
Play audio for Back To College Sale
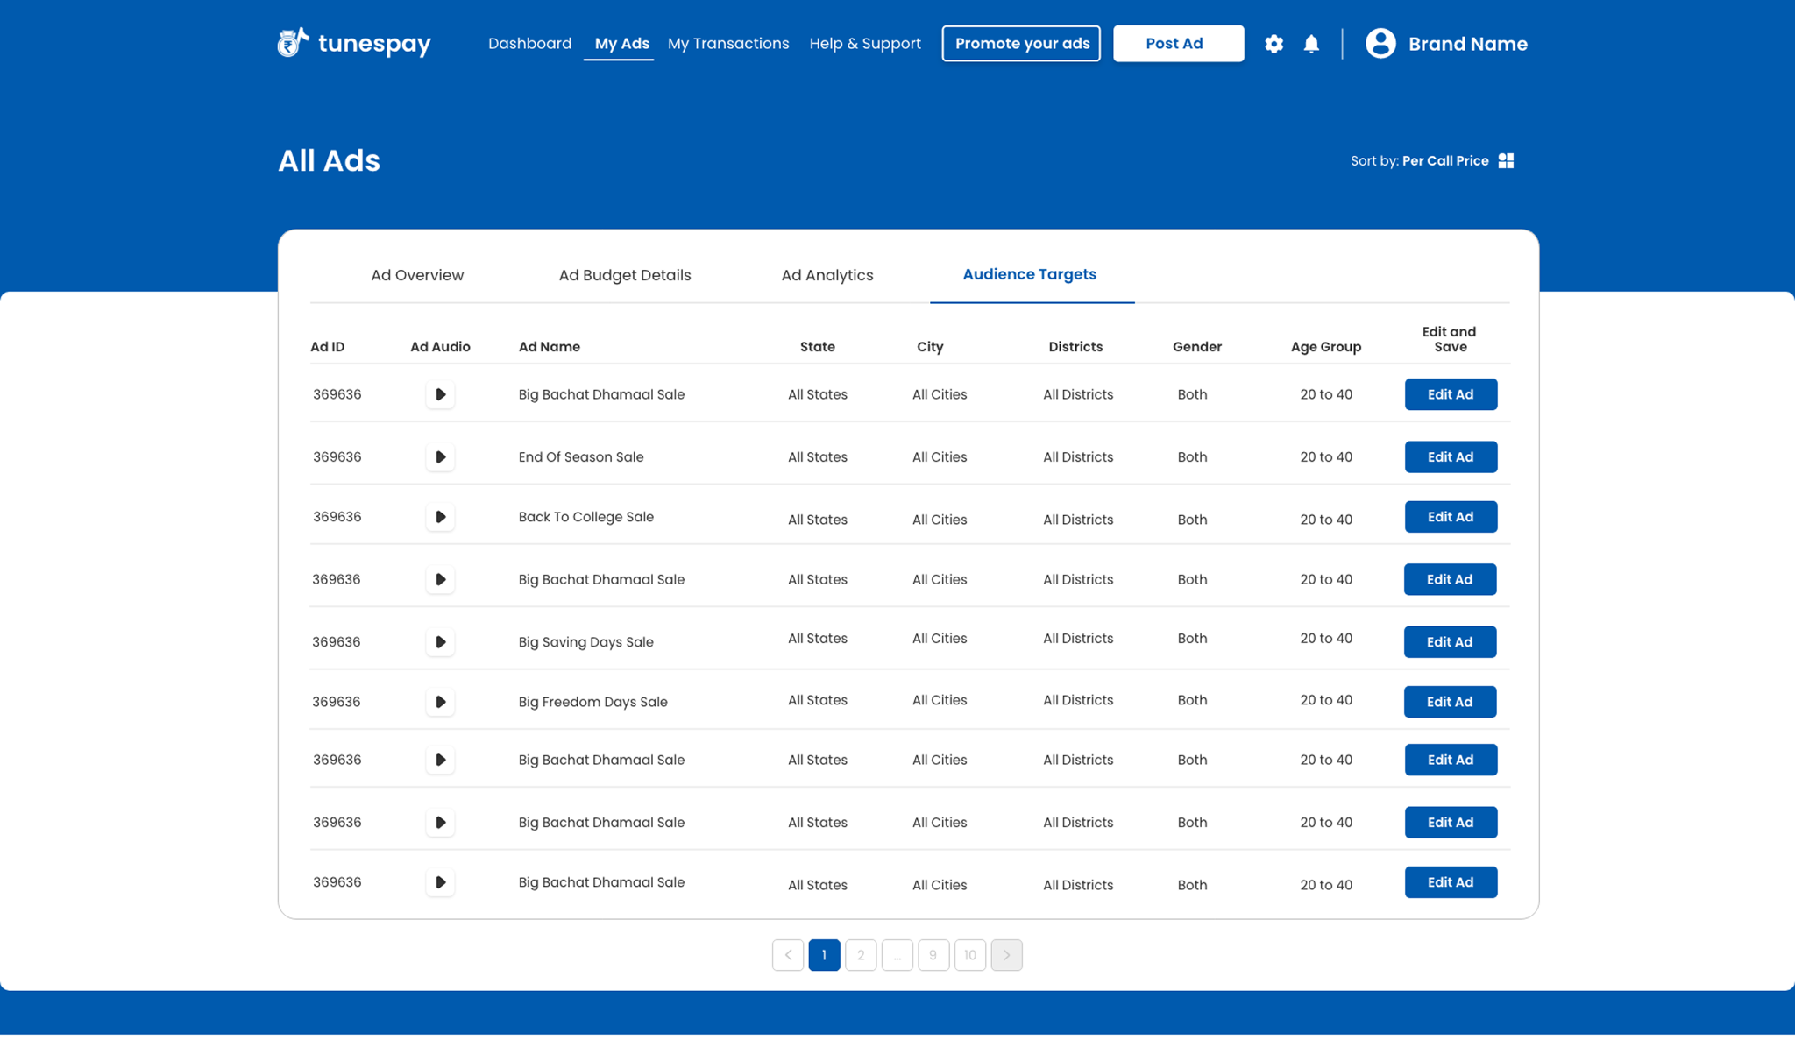click(x=440, y=517)
